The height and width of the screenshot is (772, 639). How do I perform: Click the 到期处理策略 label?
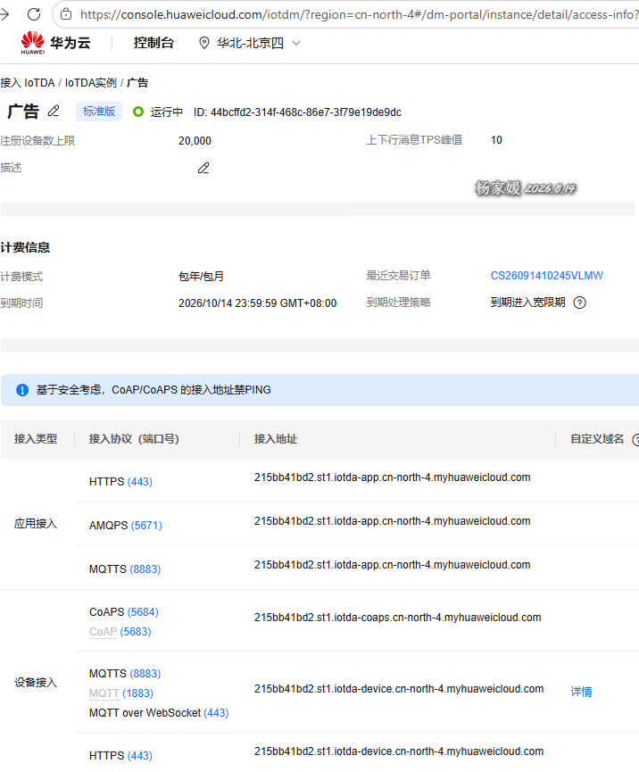coord(398,303)
